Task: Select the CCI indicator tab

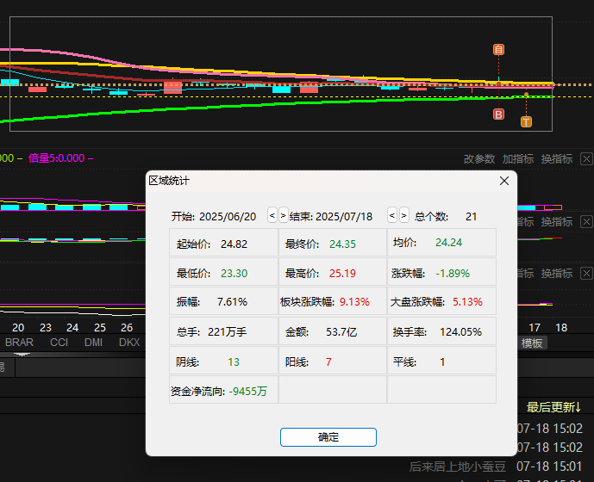Action: 59,343
